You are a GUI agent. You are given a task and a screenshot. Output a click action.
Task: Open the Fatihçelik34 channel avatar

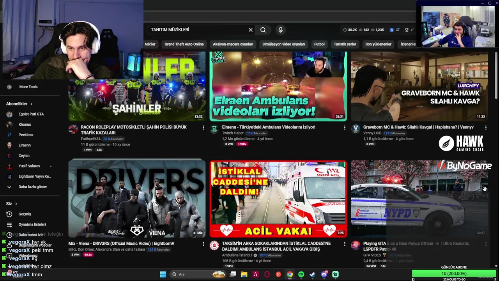[73, 129]
